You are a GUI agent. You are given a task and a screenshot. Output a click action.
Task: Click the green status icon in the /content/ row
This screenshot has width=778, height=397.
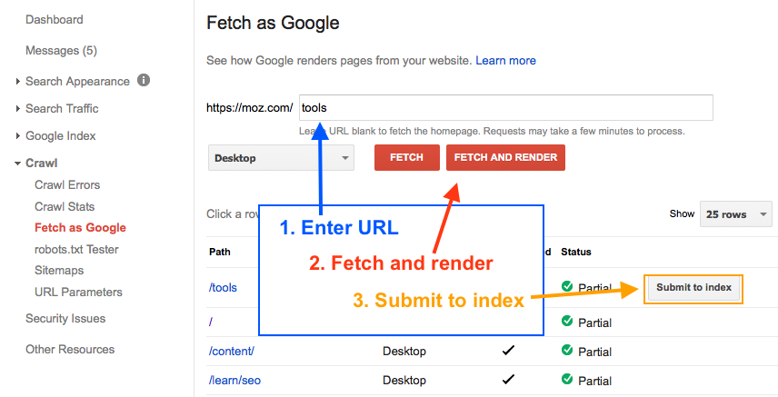tap(567, 351)
